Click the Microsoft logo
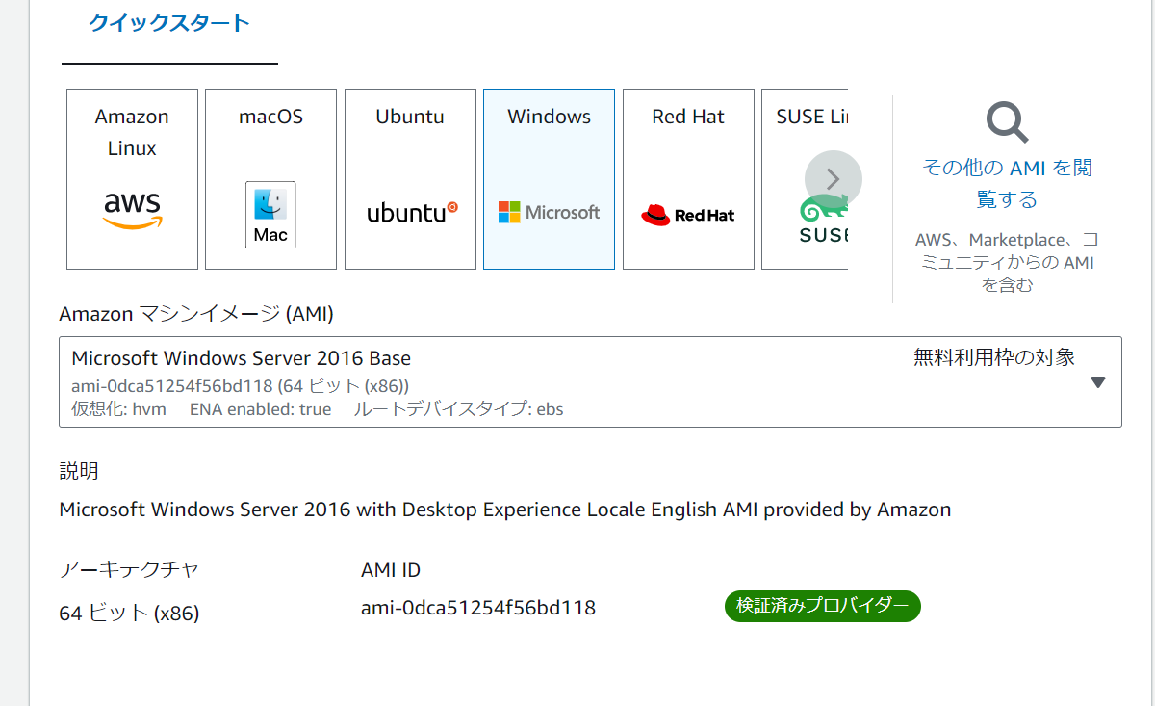The width and height of the screenshot is (1155, 706). [549, 212]
